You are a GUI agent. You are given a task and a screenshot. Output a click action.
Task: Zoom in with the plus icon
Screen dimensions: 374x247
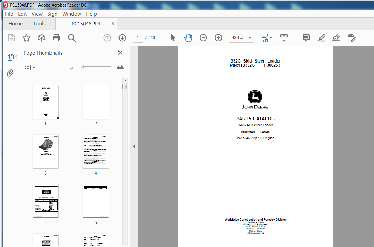(x=218, y=38)
